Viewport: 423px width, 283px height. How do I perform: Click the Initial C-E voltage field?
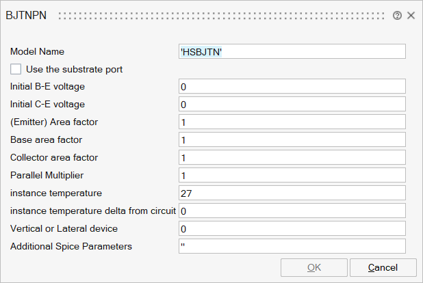tap(292, 105)
